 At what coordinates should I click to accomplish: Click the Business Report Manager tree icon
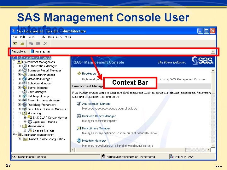25,71
